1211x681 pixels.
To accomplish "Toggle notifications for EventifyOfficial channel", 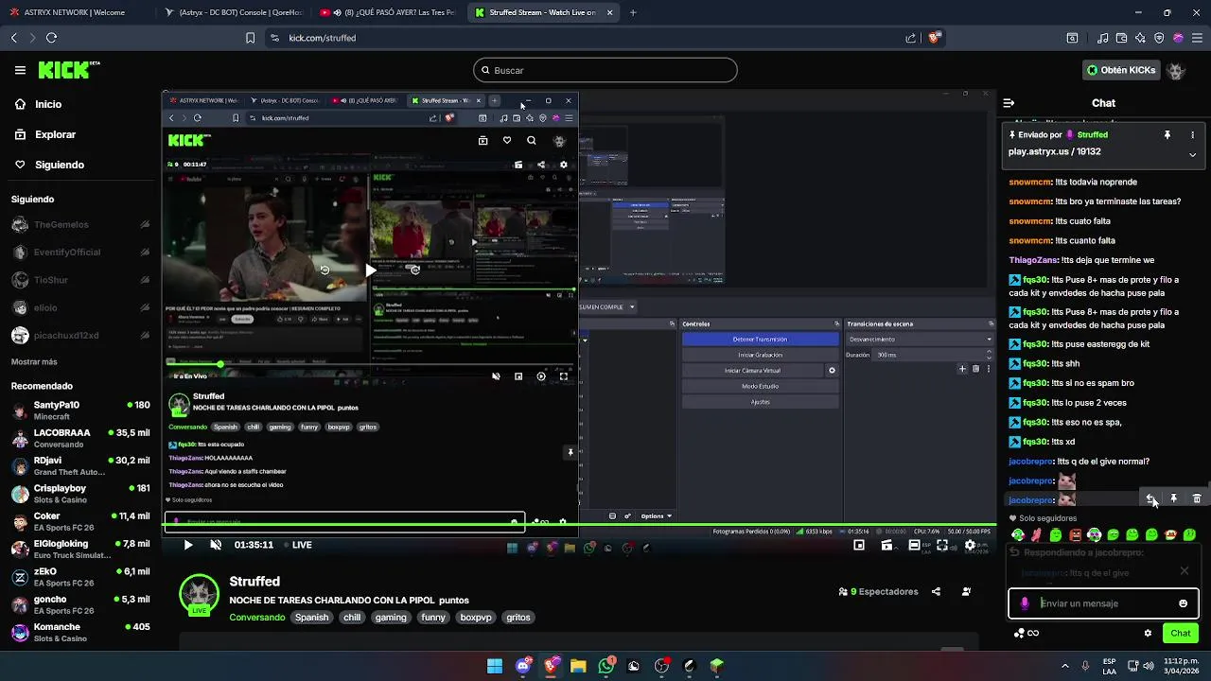I will [x=145, y=253].
